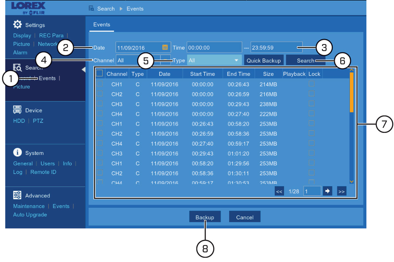The image size is (394, 262).
Task: Click the Quick Backup button
Action: 264,60
